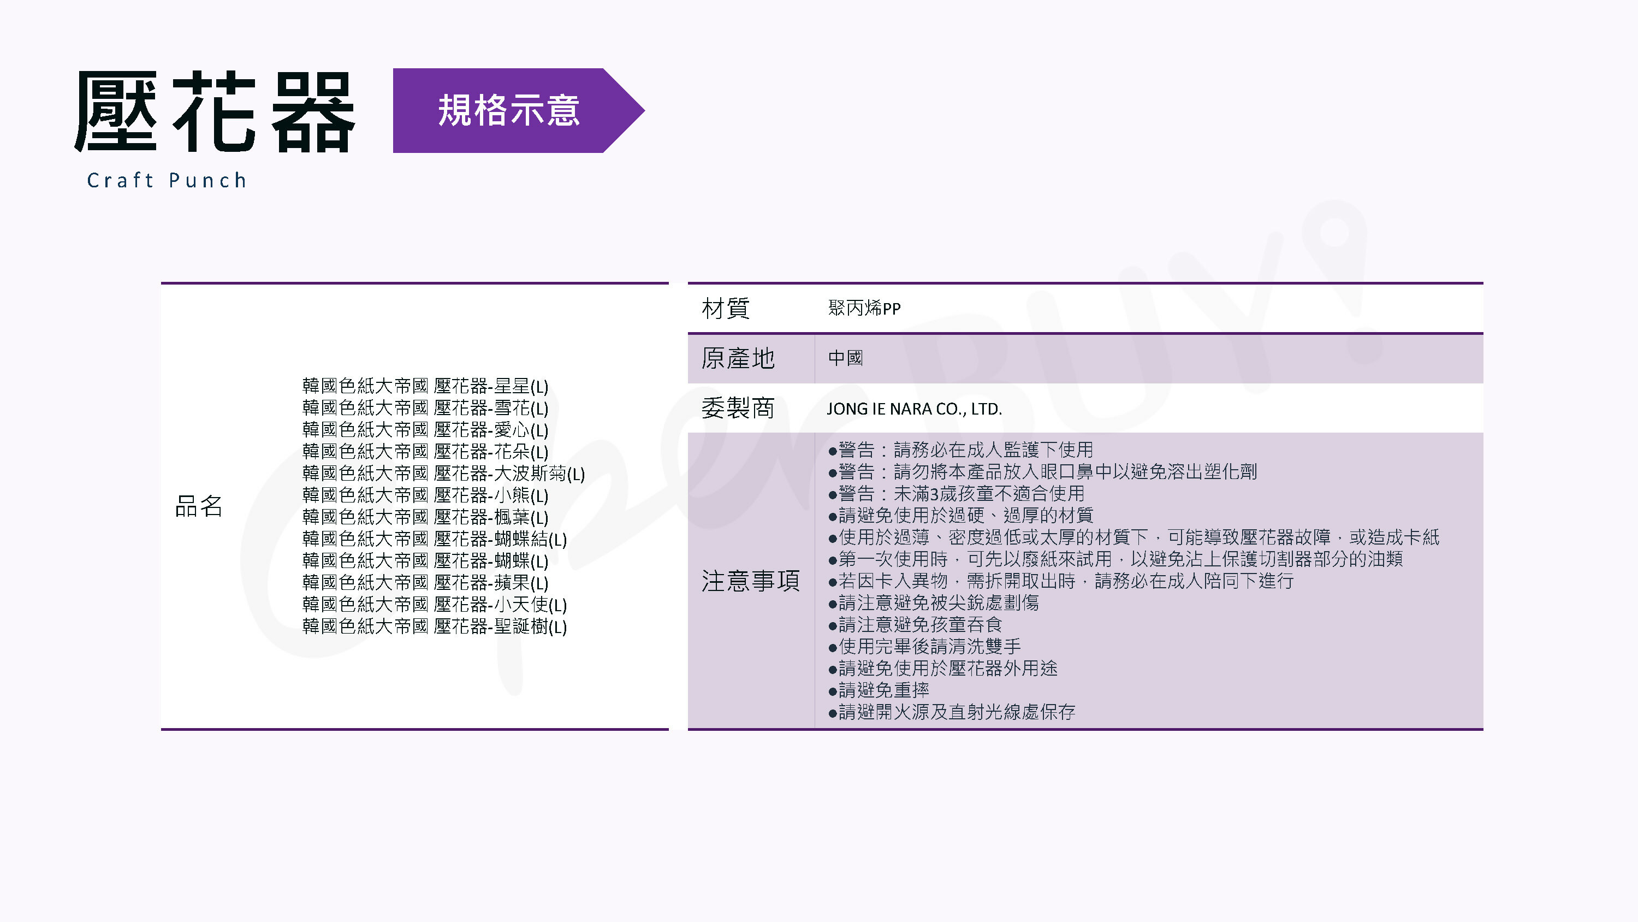This screenshot has height=922, width=1638.
Task: Click the 品名 row label
Action: click(x=198, y=506)
